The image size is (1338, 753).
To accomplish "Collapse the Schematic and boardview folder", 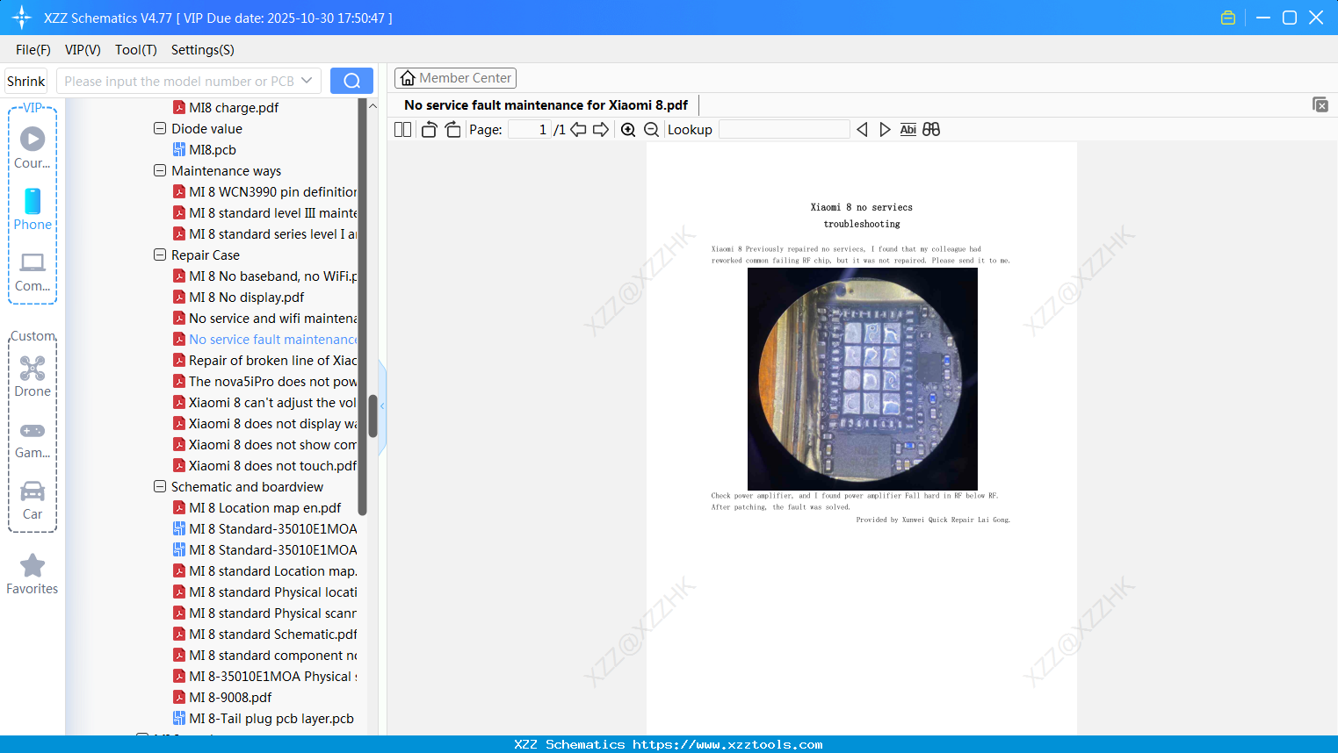I will coord(160,486).
